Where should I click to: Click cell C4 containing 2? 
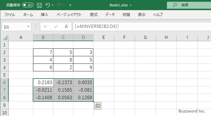coord(63,67)
